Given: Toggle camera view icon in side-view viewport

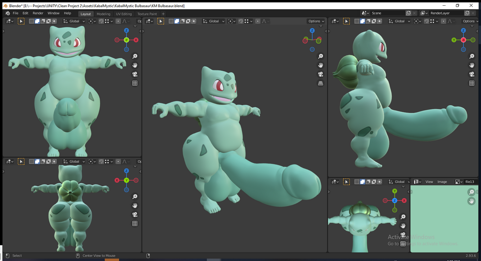Looking at the screenshot, I should 472,74.
